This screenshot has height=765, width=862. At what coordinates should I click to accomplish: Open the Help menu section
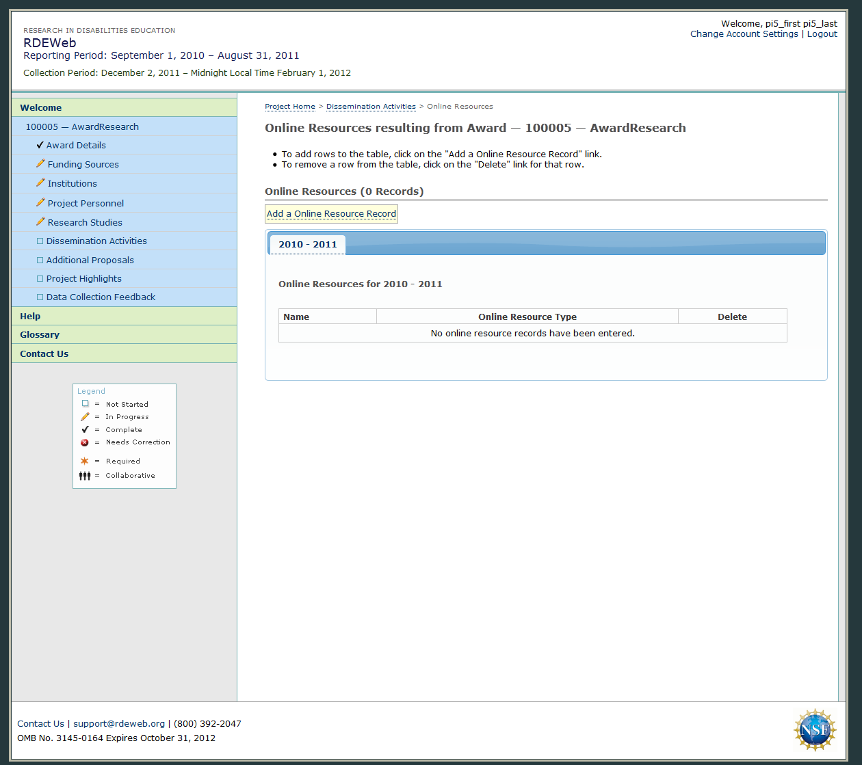pos(125,316)
